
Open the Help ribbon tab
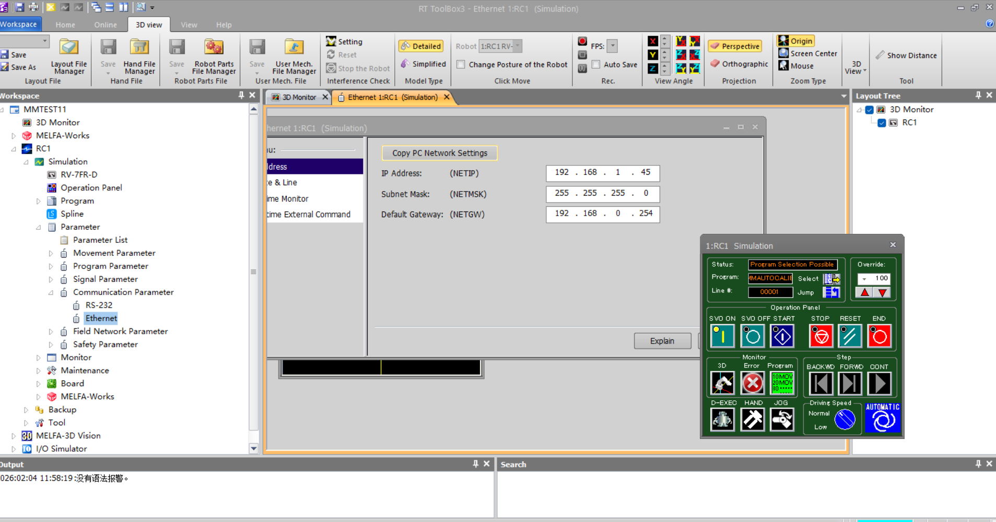(224, 25)
